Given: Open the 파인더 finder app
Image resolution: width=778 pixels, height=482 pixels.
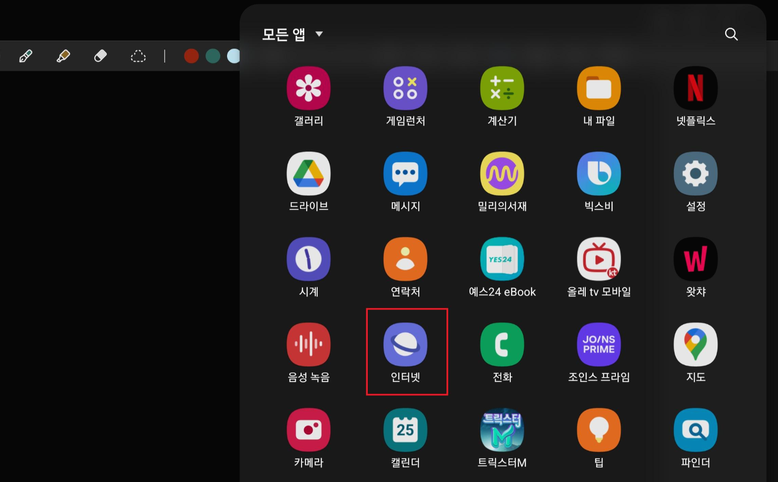Looking at the screenshot, I should click(x=695, y=430).
